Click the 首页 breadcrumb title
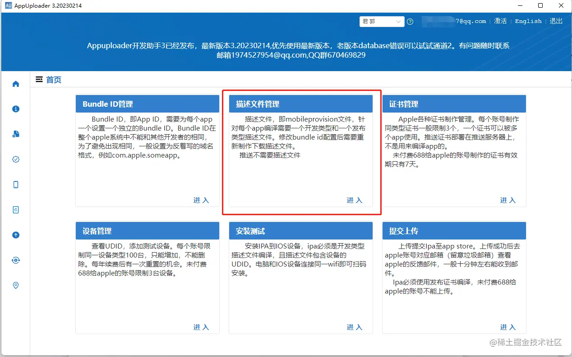The image size is (572, 357). click(54, 80)
